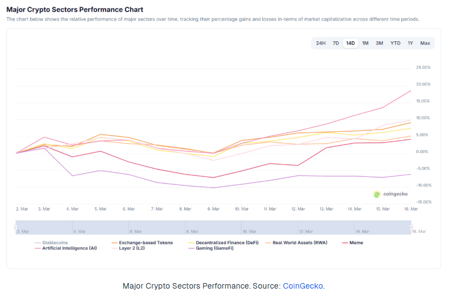Hide Decentralized Finance (DeFi) series
455x297 pixels.
(x=223, y=243)
